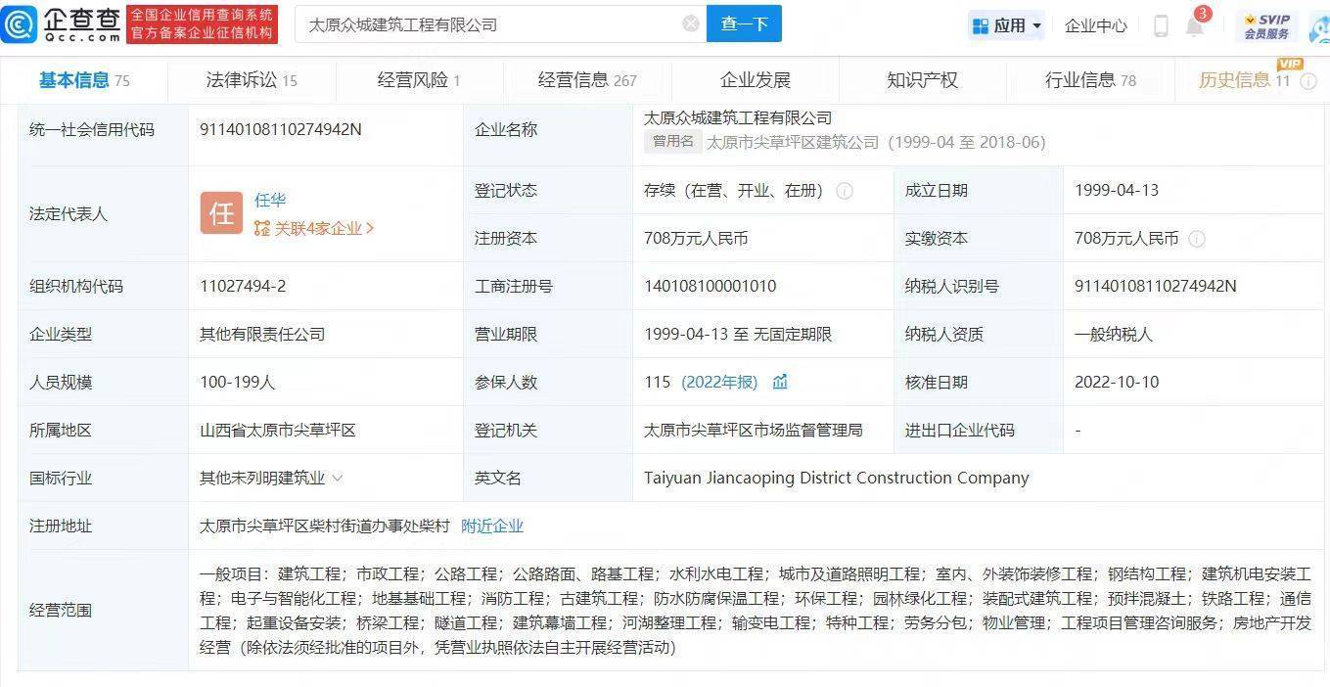Select business term 1999-04-13 至 无固定期限
The image size is (1330, 687).
[x=738, y=335]
